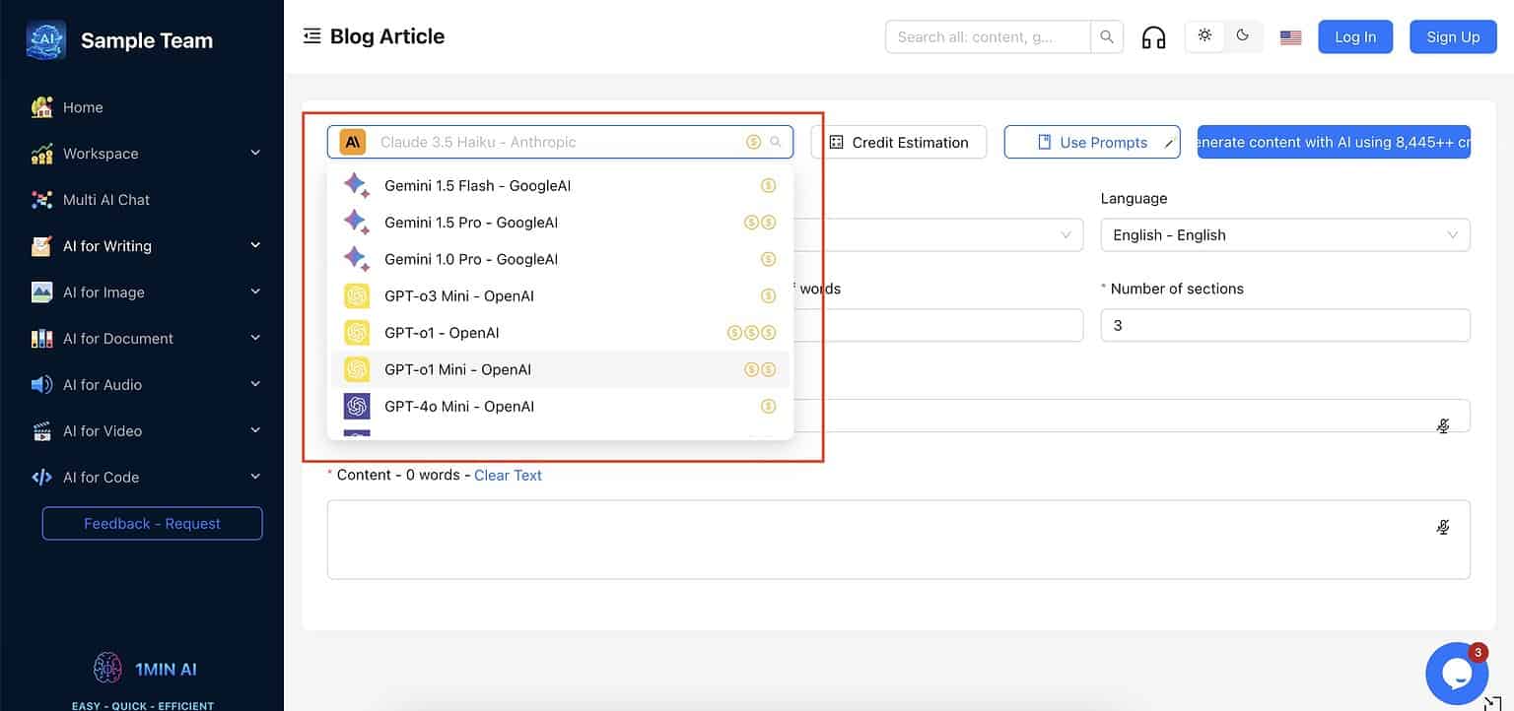Open the chat bubble widget
The width and height of the screenshot is (1514, 711).
click(1456, 673)
